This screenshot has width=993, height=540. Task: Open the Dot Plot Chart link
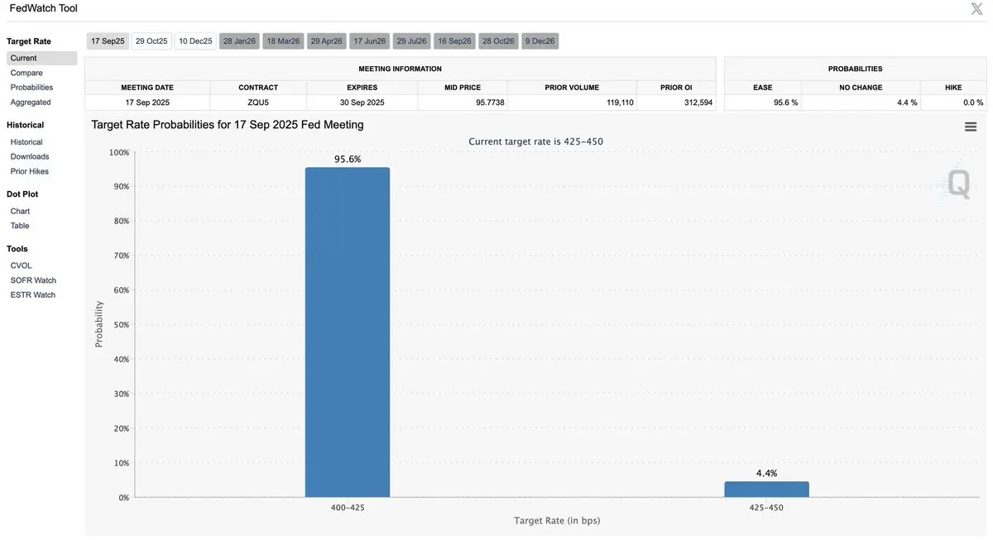point(20,211)
